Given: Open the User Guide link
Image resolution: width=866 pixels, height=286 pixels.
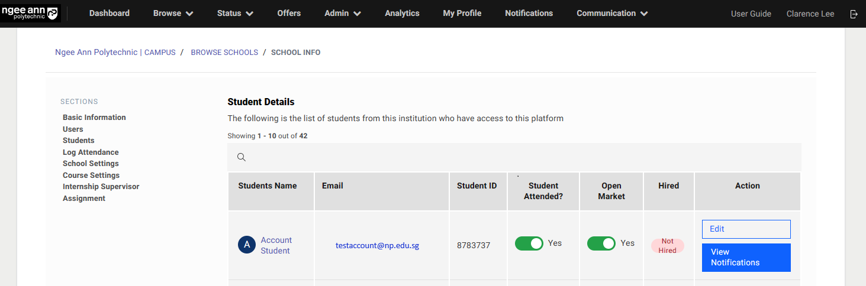Looking at the screenshot, I should click(751, 14).
